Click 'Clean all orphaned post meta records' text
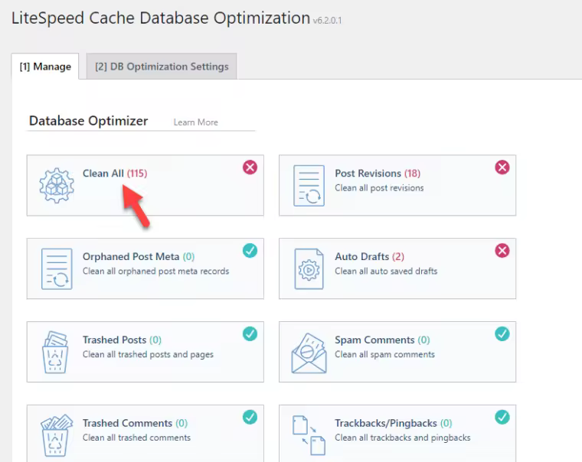The width and height of the screenshot is (582, 462). pos(155,271)
